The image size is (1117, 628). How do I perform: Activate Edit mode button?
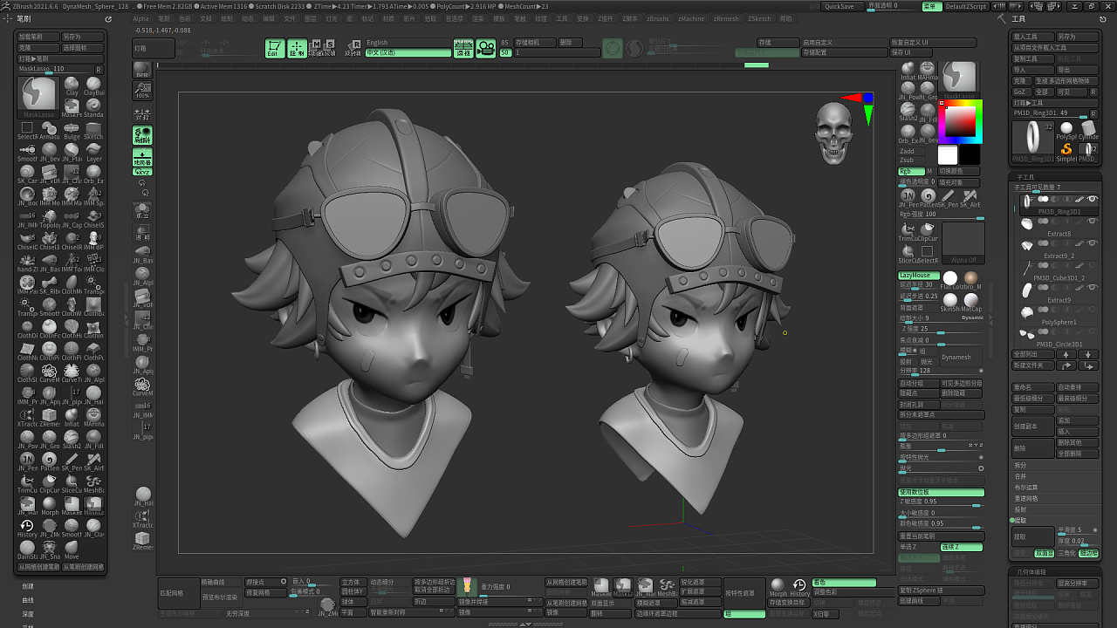coord(275,49)
